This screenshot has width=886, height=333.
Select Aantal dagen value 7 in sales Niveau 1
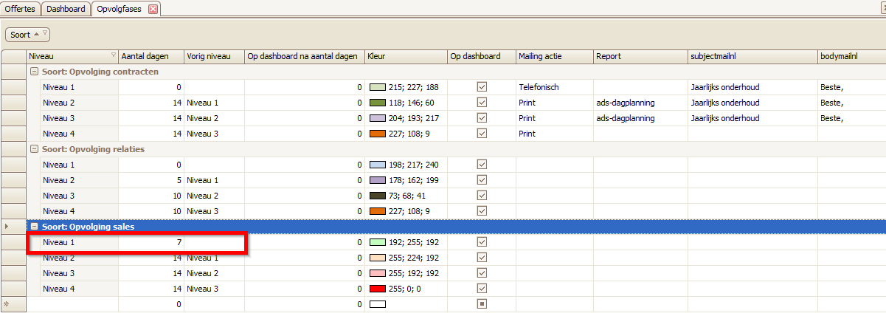[x=150, y=242]
